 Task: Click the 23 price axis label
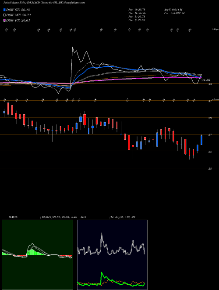point(210,169)
